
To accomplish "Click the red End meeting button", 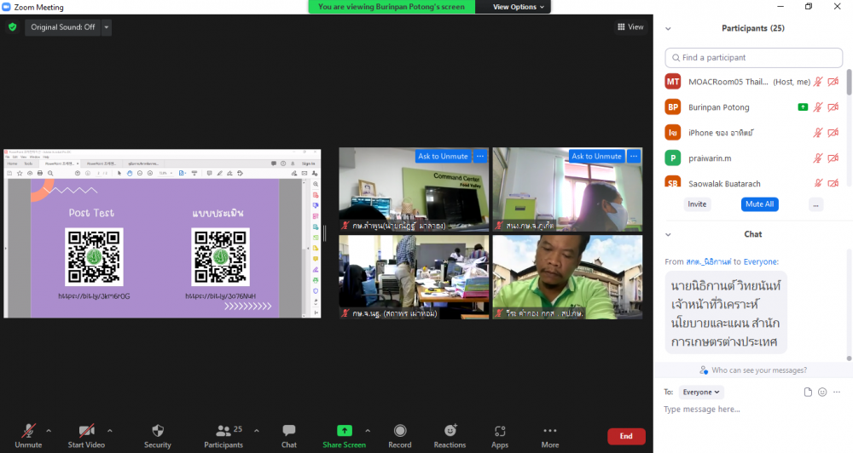I will pos(626,436).
